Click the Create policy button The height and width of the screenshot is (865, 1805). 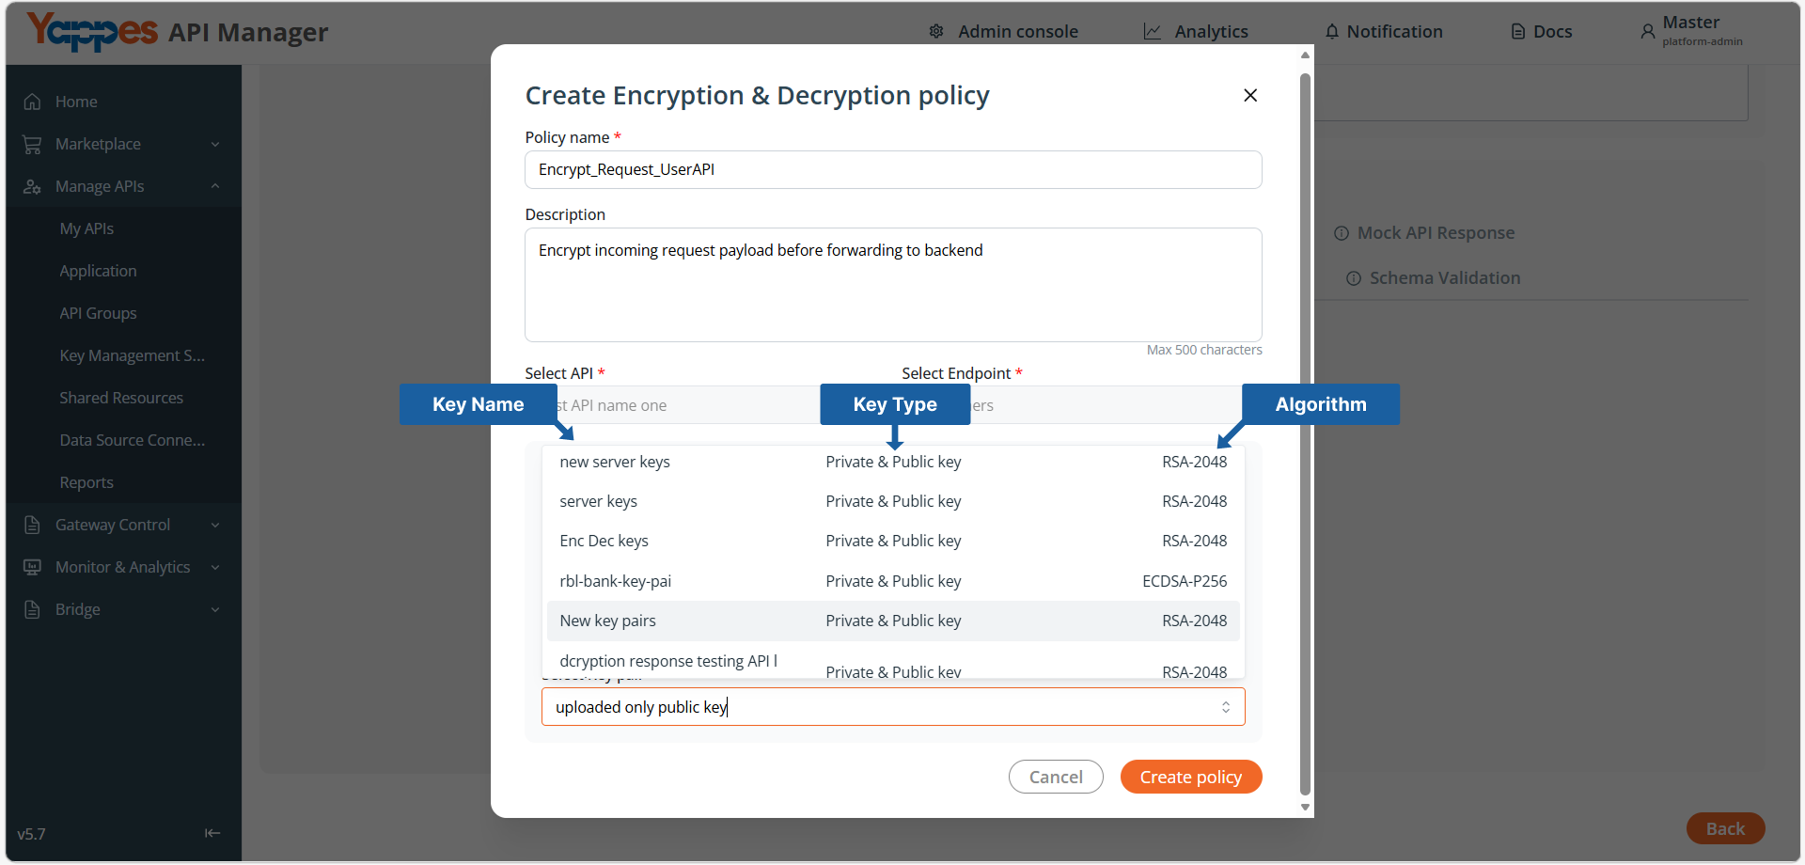click(x=1191, y=777)
